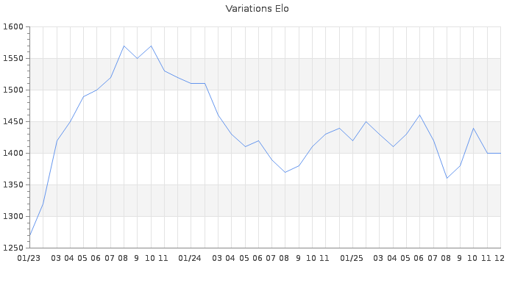Image resolution: width=515 pixels, height=294 pixels.
Task: Click the 1300 y-axis label
Action: (13, 217)
